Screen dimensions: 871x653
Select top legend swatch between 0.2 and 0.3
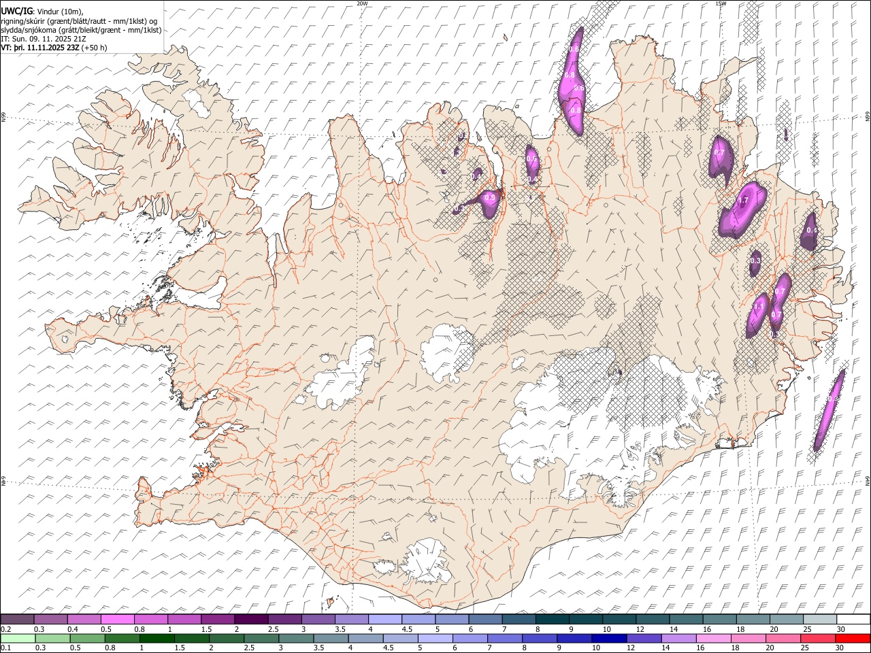coord(17,619)
